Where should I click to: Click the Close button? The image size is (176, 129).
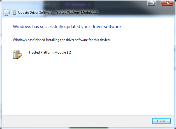click(x=161, y=121)
